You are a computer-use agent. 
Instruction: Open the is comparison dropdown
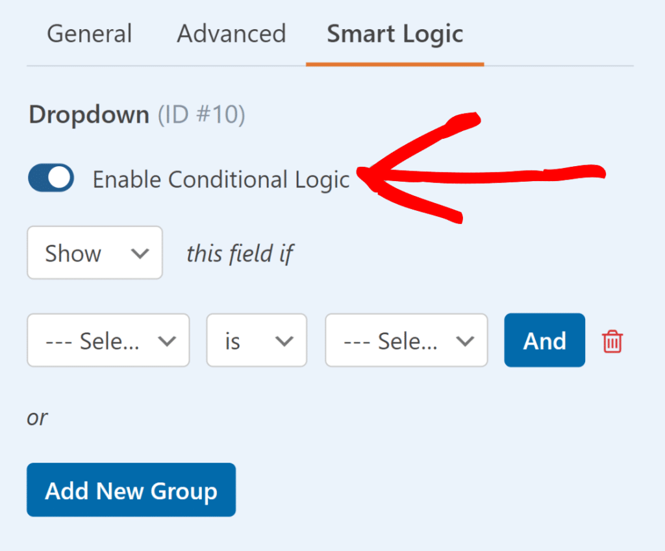[257, 340]
